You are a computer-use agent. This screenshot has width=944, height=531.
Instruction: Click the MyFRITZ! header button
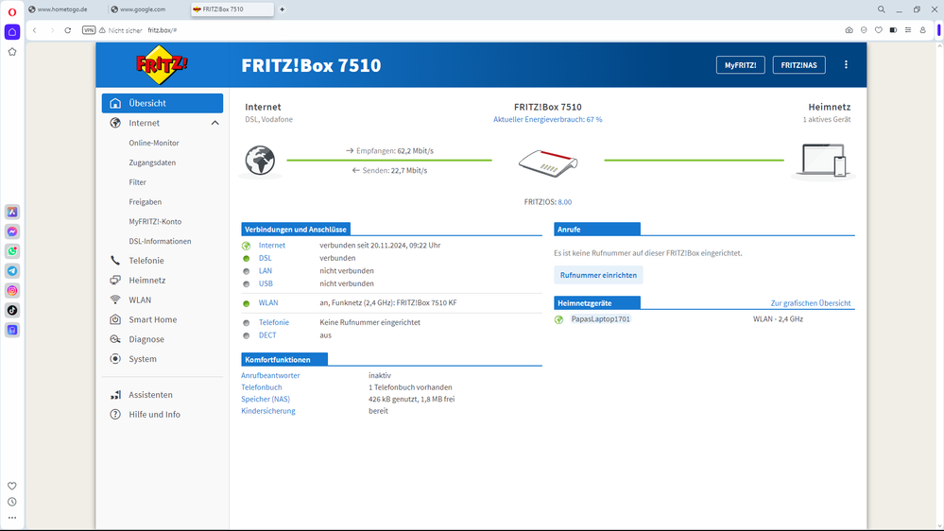coord(741,65)
